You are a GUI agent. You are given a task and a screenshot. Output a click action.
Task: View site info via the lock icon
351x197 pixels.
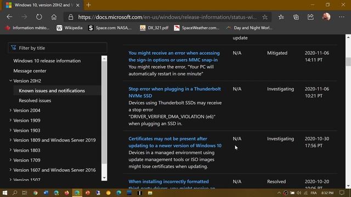tap(71, 17)
